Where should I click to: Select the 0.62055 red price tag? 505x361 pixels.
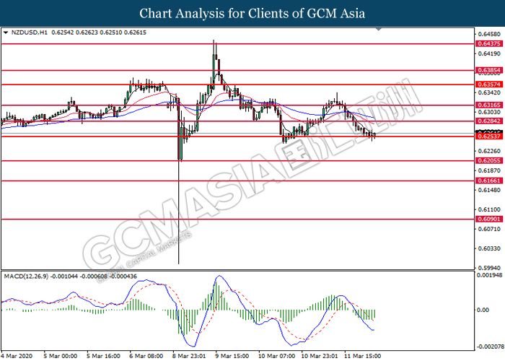click(x=488, y=160)
